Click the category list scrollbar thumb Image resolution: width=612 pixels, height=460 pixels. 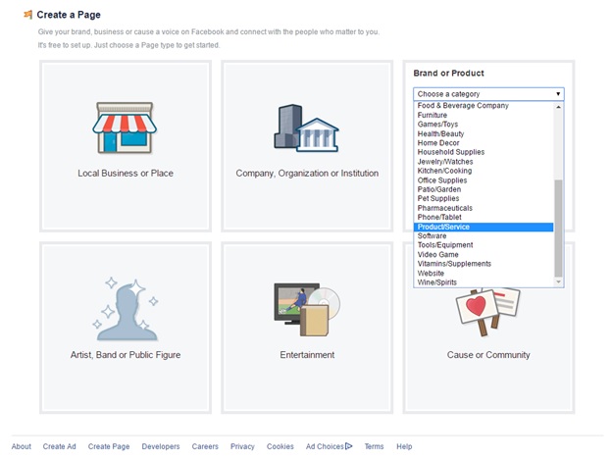click(x=558, y=228)
